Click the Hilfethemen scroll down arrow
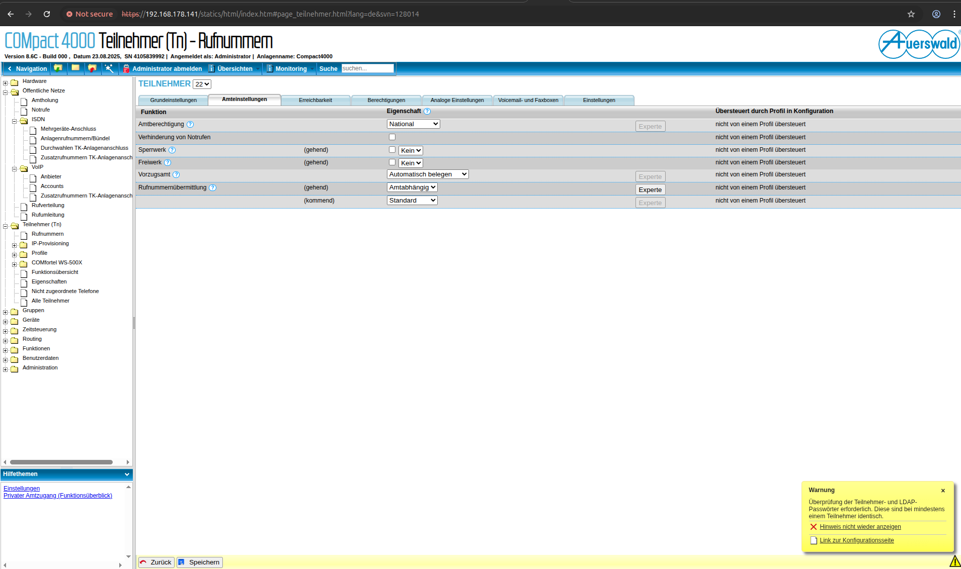 (128, 556)
